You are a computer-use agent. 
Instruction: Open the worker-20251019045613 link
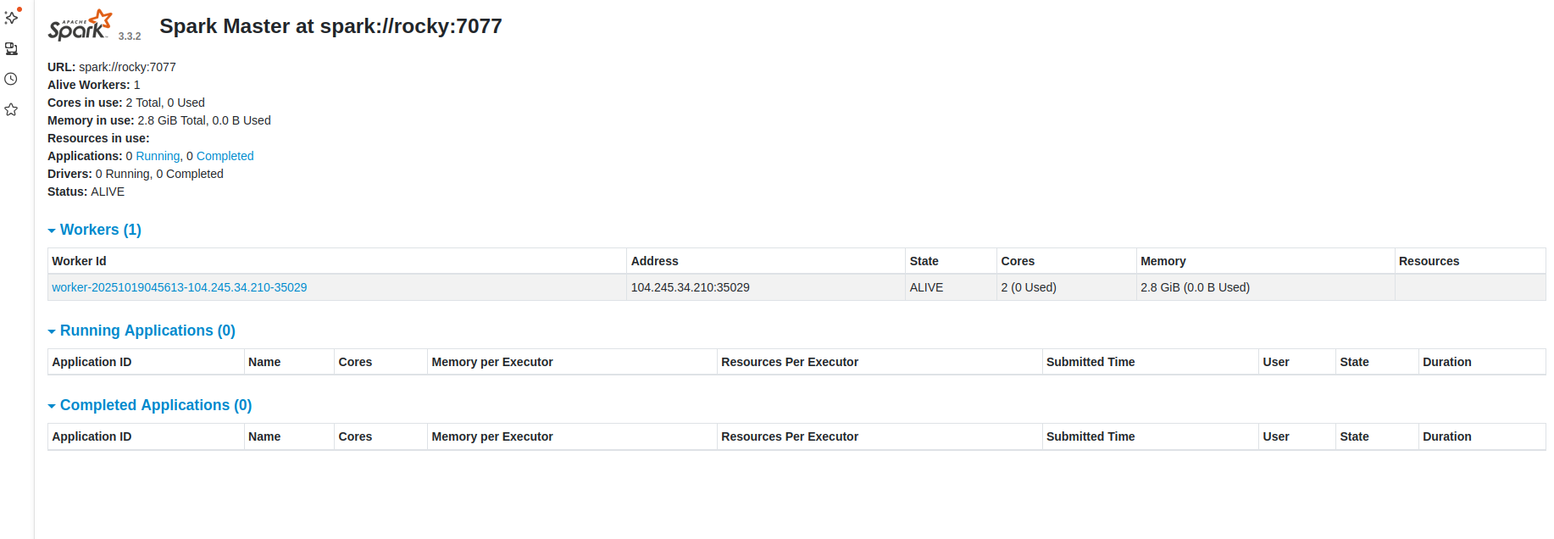179,287
